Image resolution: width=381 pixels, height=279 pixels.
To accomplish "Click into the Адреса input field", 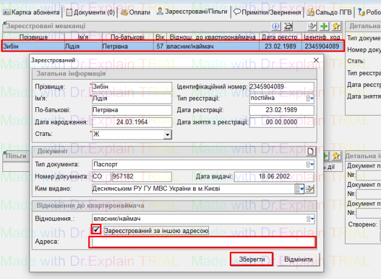I will (x=202, y=242).
